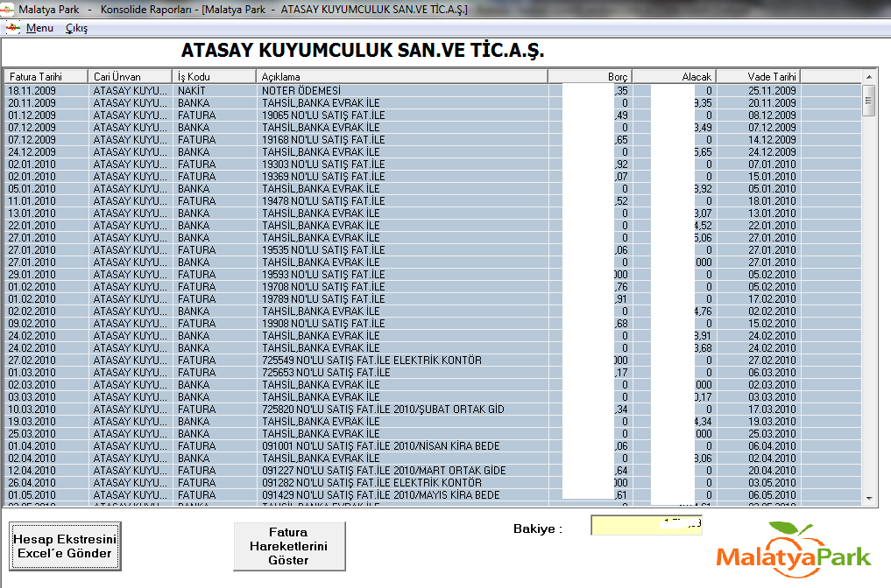
Task: Click the 03.05.2010 due date cell
Action: pos(758,483)
